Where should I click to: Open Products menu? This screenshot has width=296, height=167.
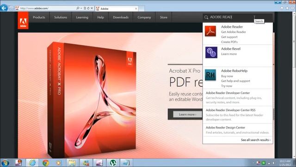pyautogui.click(x=39, y=17)
